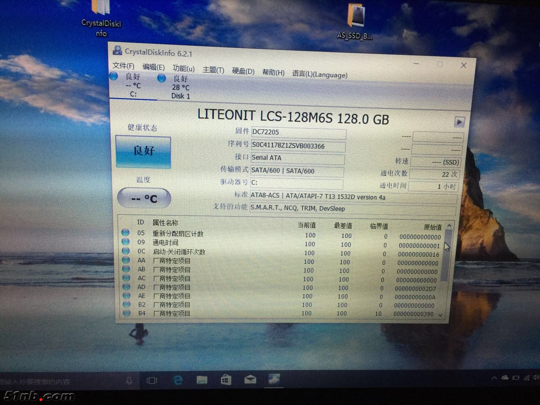Open the 硬盘(D) menu

pos(243,71)
